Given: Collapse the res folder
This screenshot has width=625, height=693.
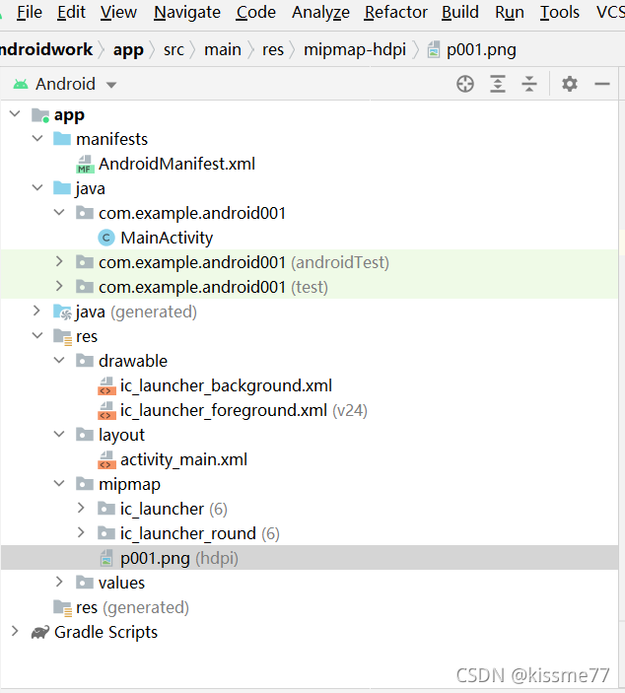Looking at the screenshot, I should point(37,336).
